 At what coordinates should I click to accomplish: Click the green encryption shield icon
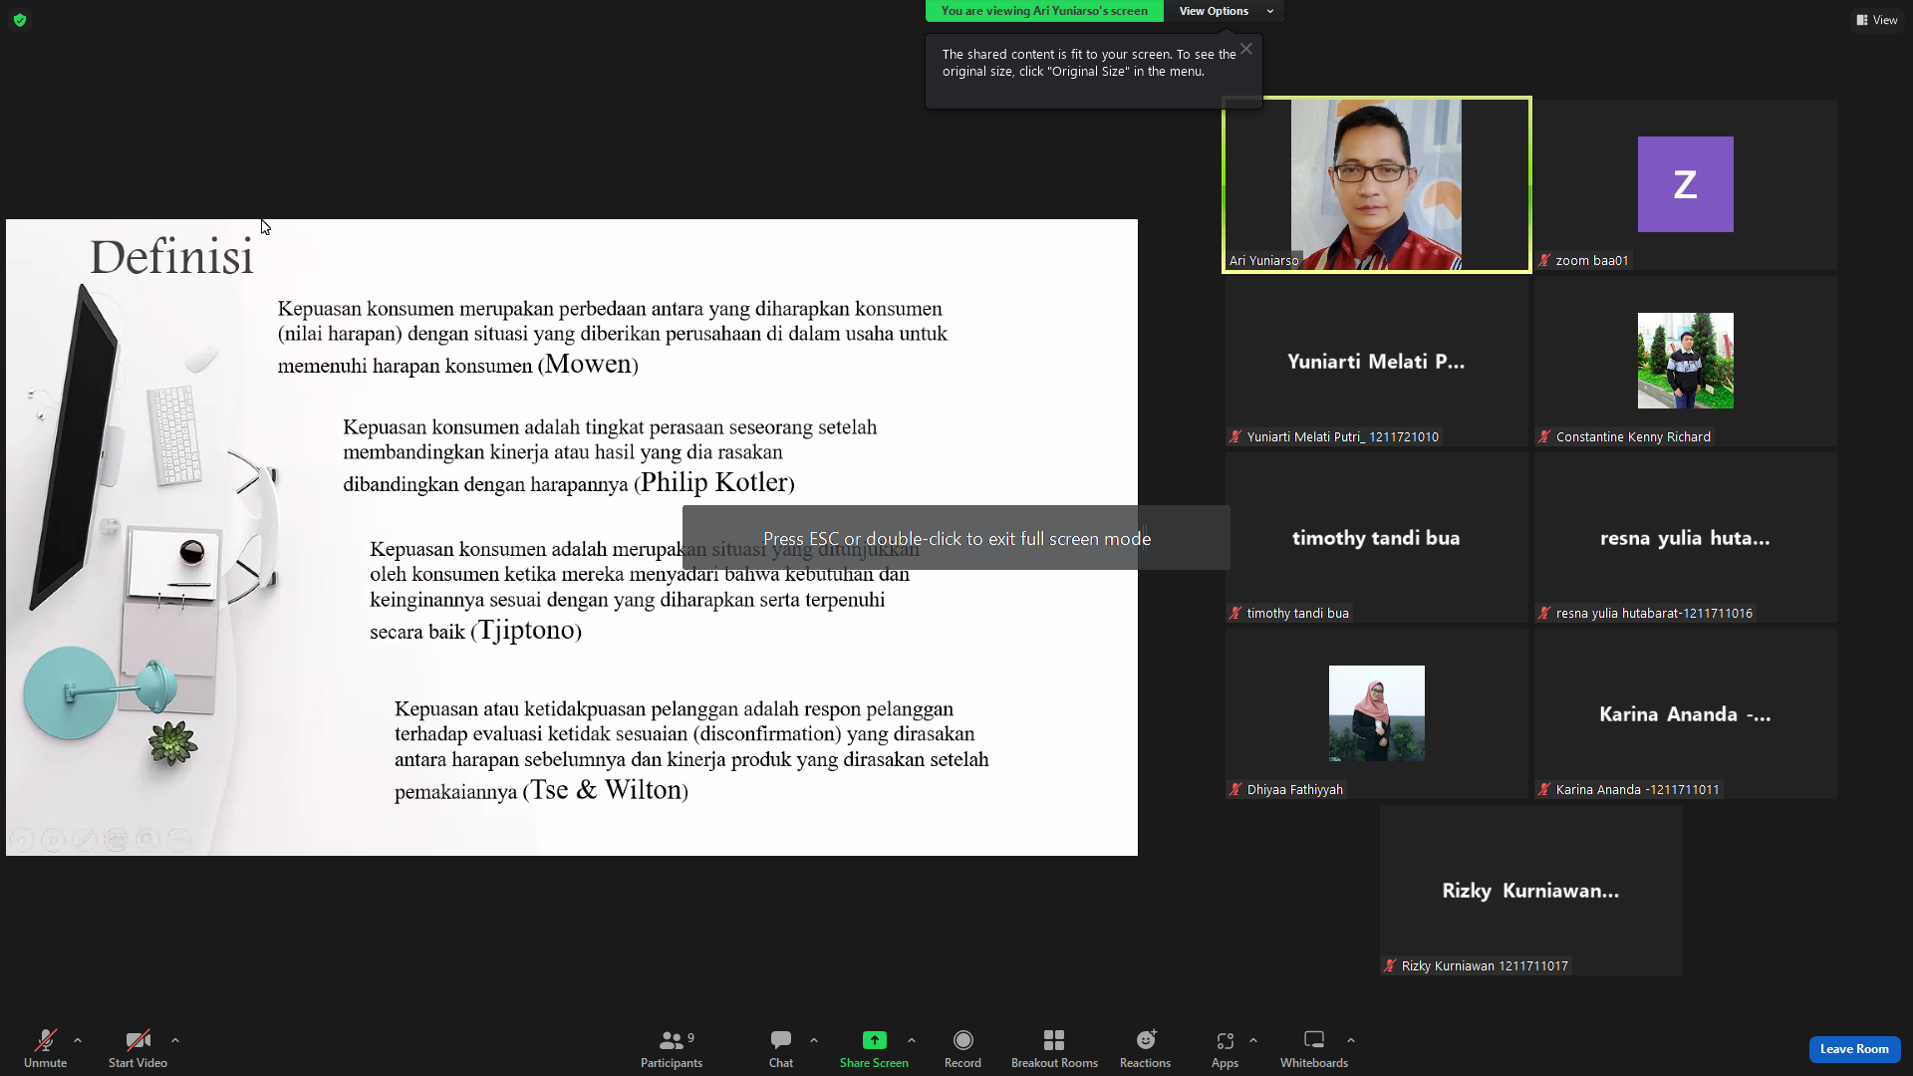(20, 20)
